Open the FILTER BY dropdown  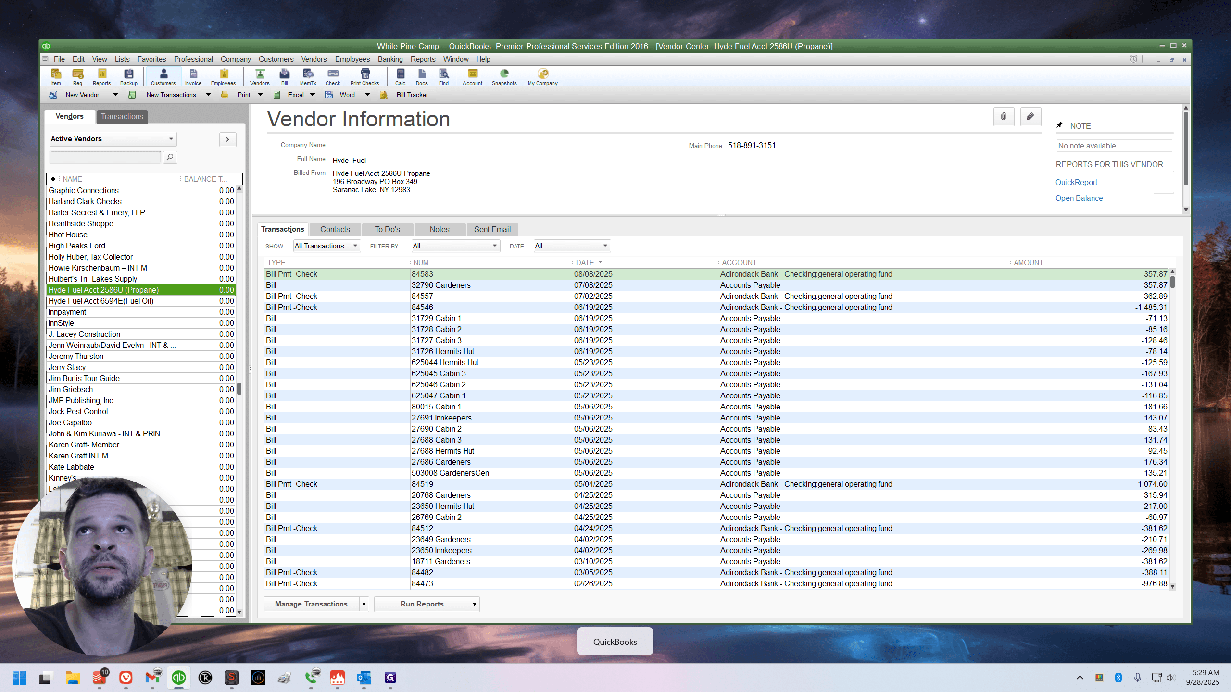(455, 246)
